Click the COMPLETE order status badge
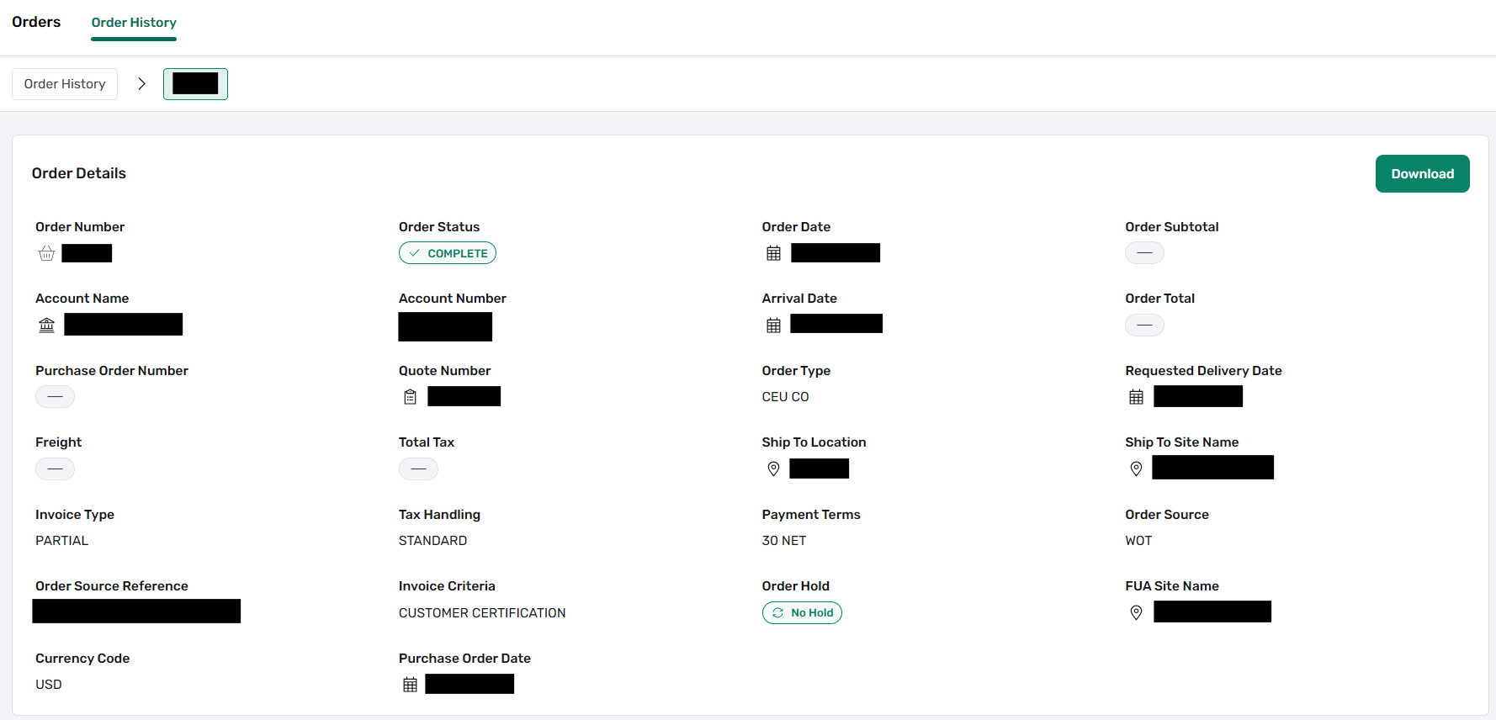This screenshot has width=1496, height=720. tap(448, 253)
